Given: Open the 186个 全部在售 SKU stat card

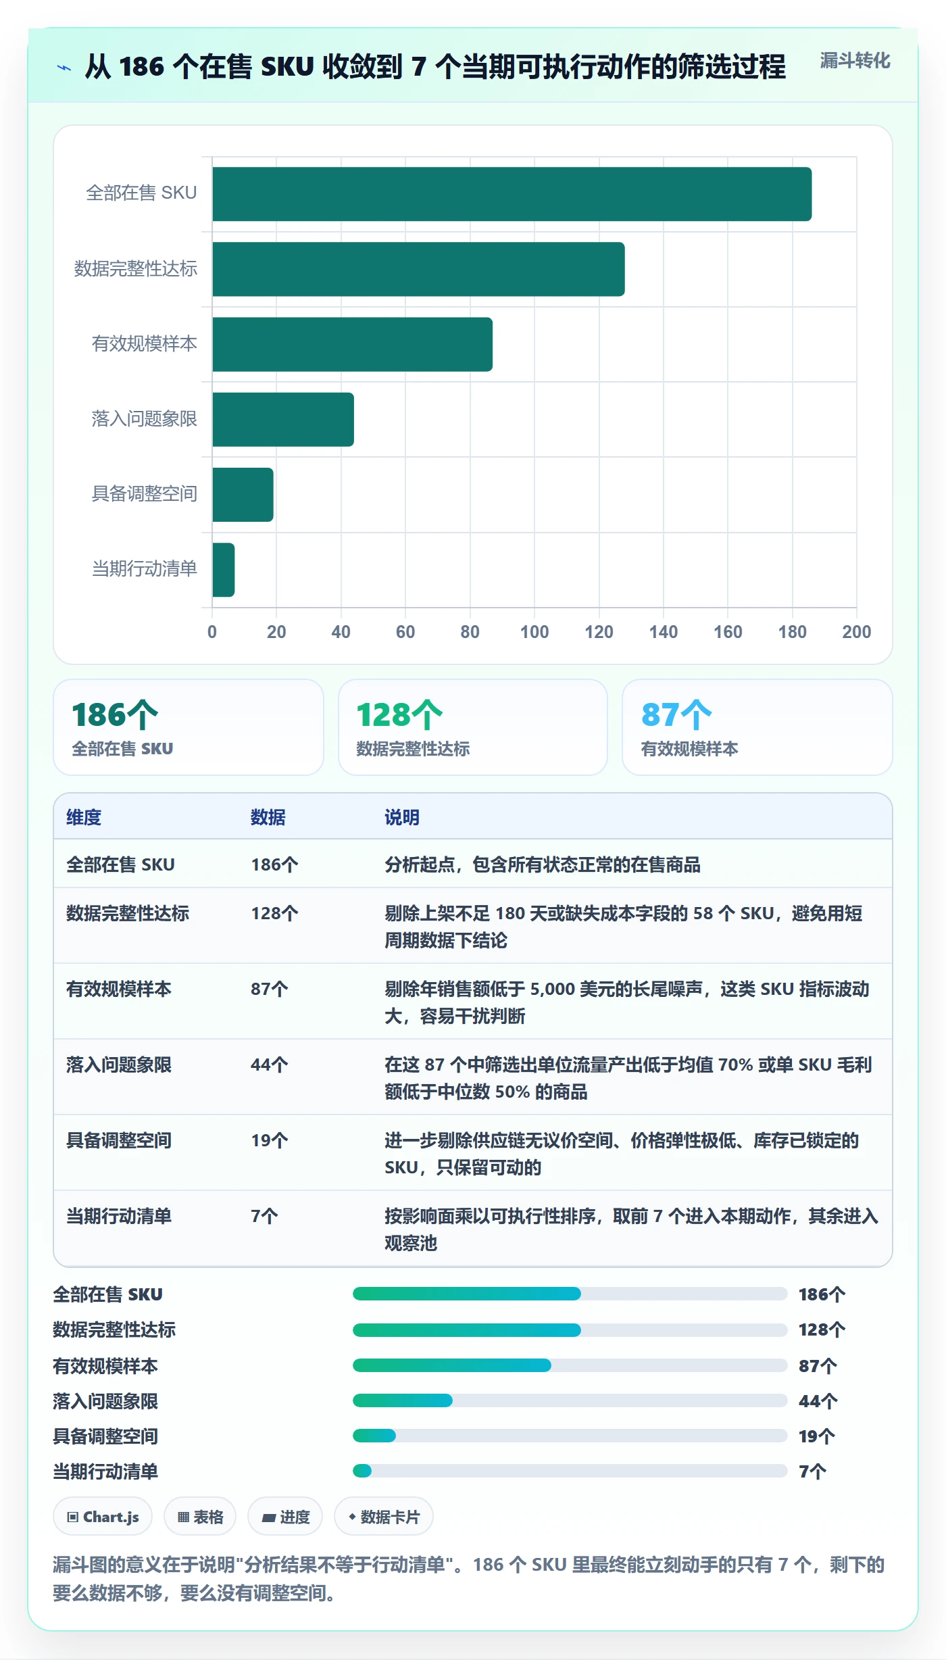Looking at the screenshot, I should 189,727.
